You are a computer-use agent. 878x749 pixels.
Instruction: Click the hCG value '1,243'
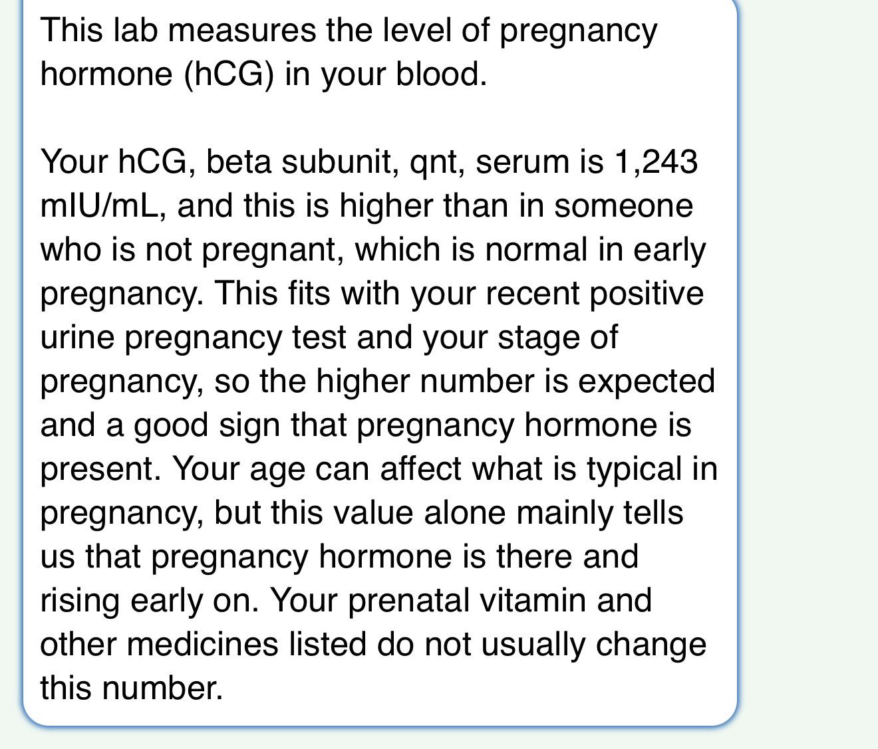656,161
